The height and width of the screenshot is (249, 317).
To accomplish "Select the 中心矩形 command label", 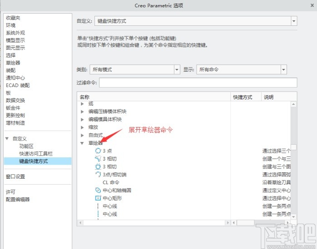I will point(112,198).
